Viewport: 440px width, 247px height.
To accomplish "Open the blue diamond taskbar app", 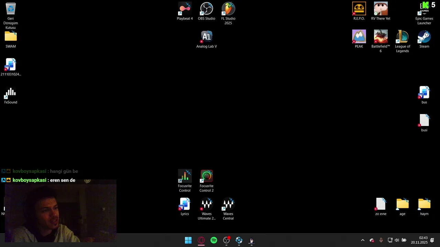I will [x=239, y=240].
